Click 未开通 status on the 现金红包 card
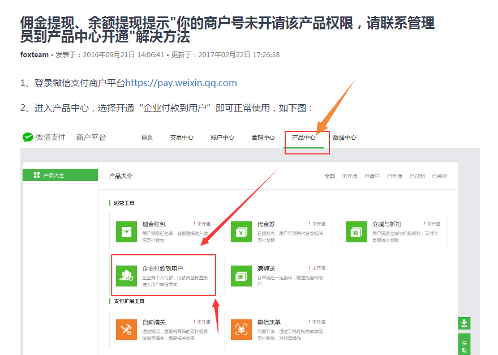Image resolution: width=498 pixels, height=355 pixels. pos(202,224)
